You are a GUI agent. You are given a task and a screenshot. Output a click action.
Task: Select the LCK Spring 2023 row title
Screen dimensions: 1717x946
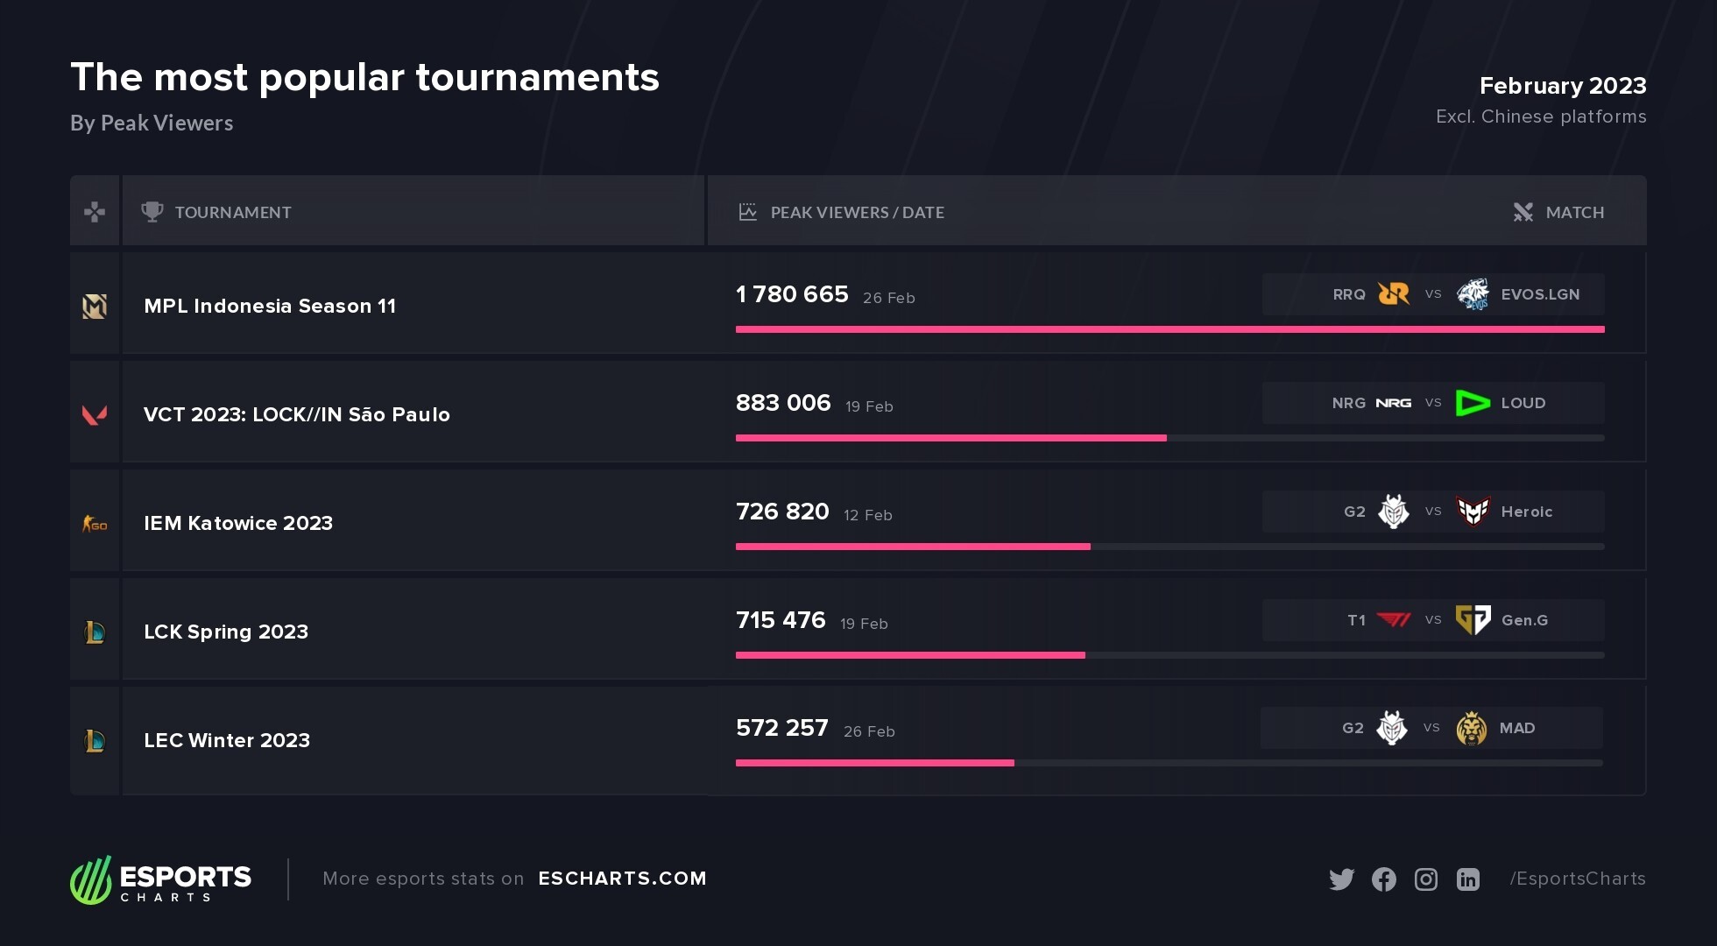pos(226,632)
